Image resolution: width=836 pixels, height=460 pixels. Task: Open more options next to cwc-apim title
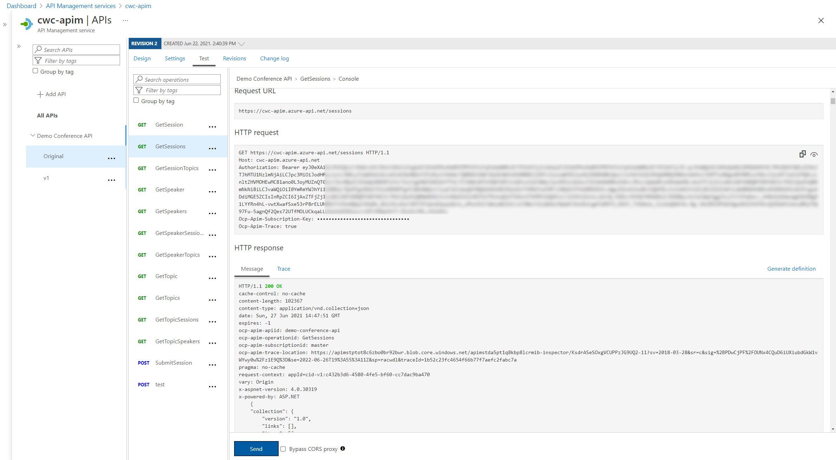coord(125,20)
